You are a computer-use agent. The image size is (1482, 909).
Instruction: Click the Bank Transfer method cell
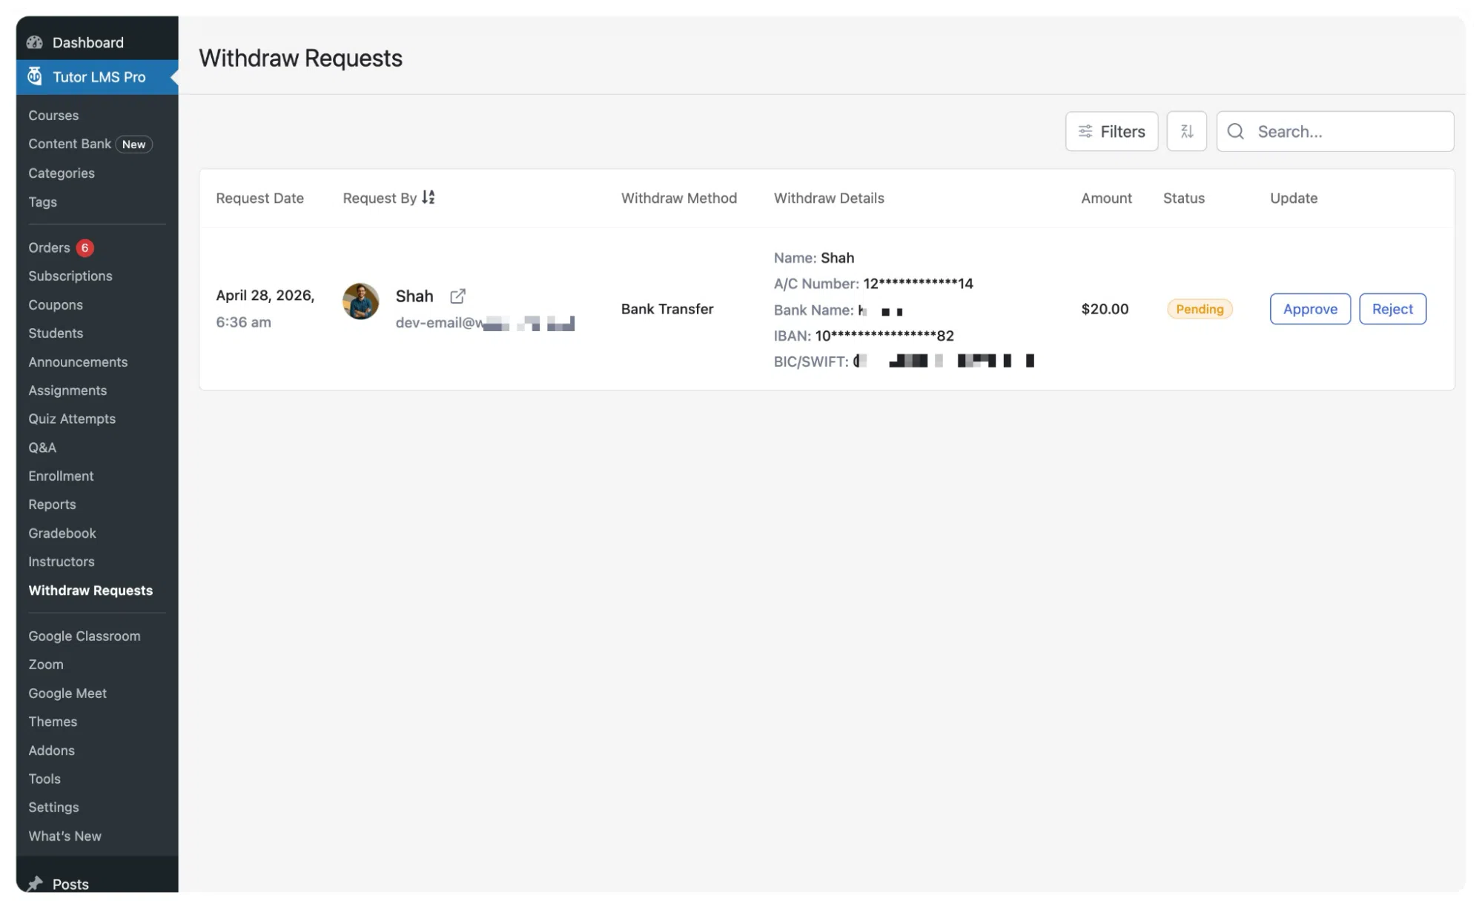[x=667, y=309]
